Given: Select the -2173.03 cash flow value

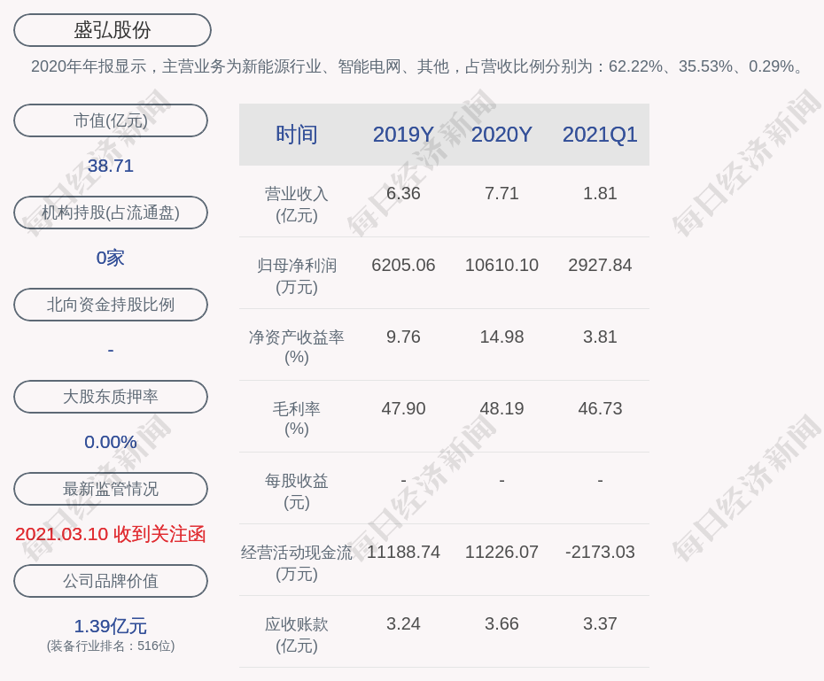Looking at the screenshot, I should click(600, 552).
